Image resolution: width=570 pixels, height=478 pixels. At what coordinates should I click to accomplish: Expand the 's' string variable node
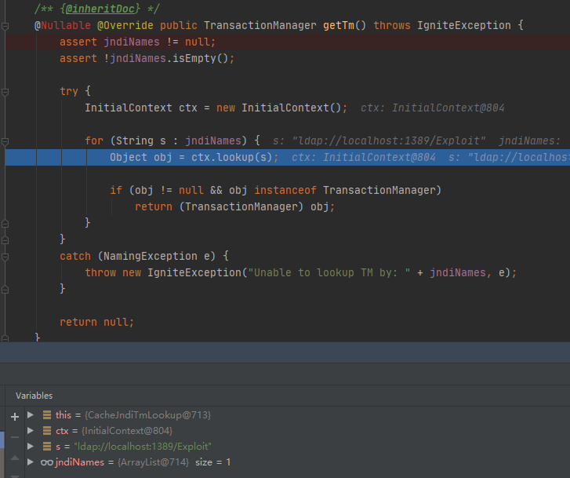tap(31, 447)
